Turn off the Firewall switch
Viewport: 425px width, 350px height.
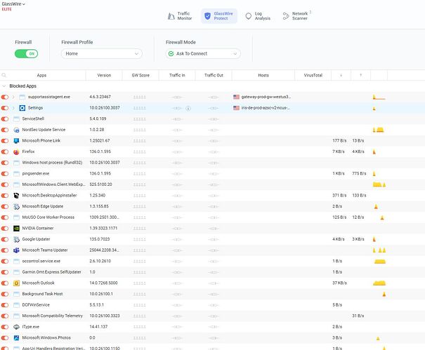click(26, 53)
